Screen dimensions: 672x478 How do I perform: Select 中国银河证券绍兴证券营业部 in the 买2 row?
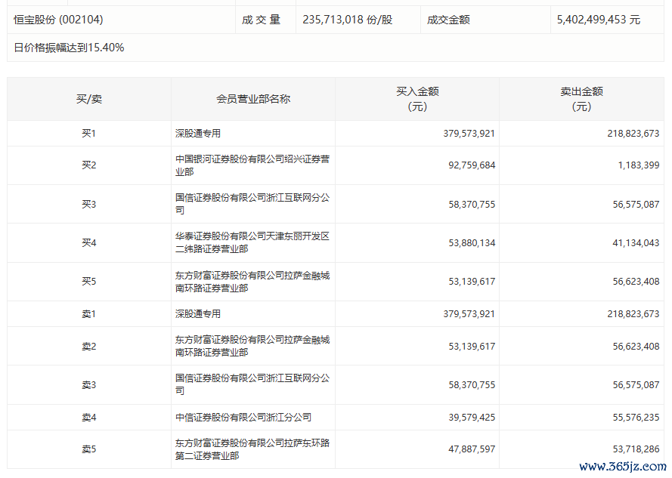252,165
